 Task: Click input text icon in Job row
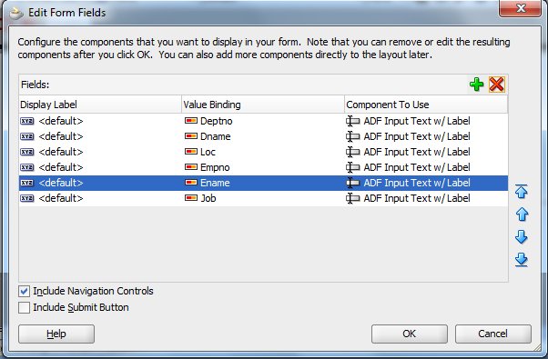click(352, 198)
